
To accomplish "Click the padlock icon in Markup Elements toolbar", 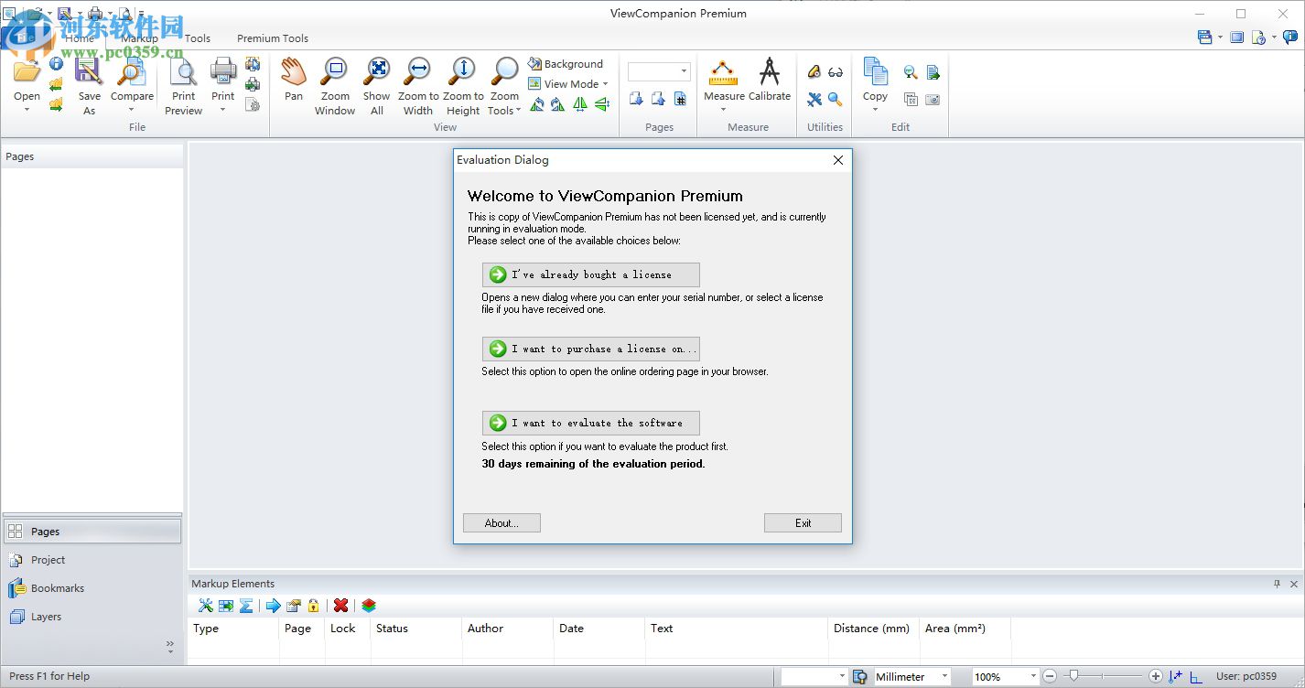I will 314,606.
